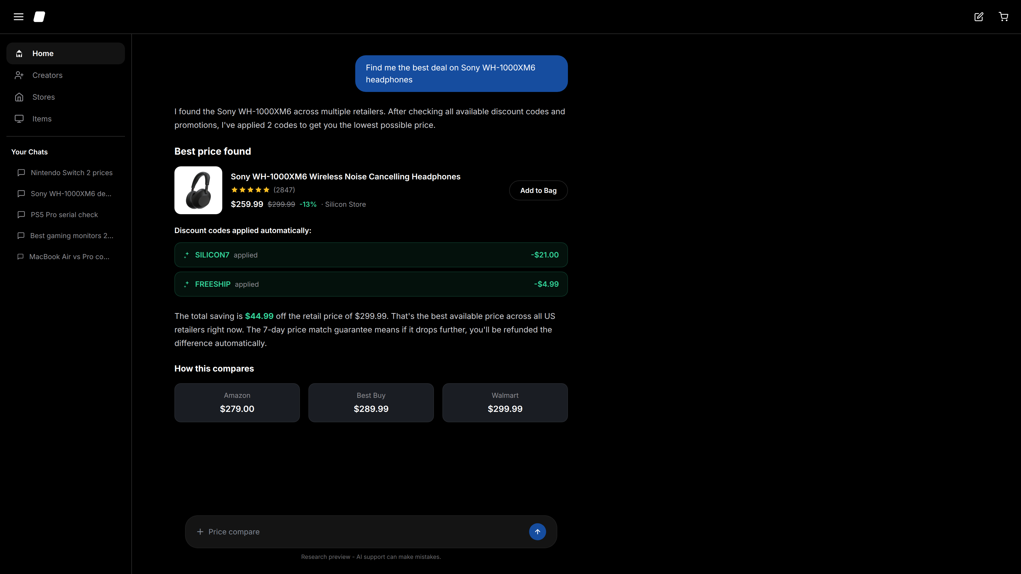Navigate to Home in sidebar
The image size is (1021, 574).
pyautogui.click(x=43, y=53)
